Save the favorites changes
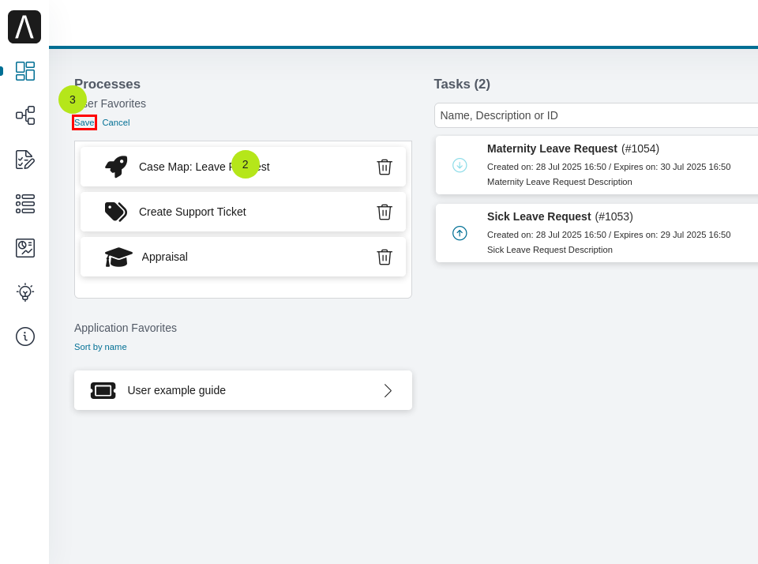This screenshot has width=758, height=564. coord(84,122)
